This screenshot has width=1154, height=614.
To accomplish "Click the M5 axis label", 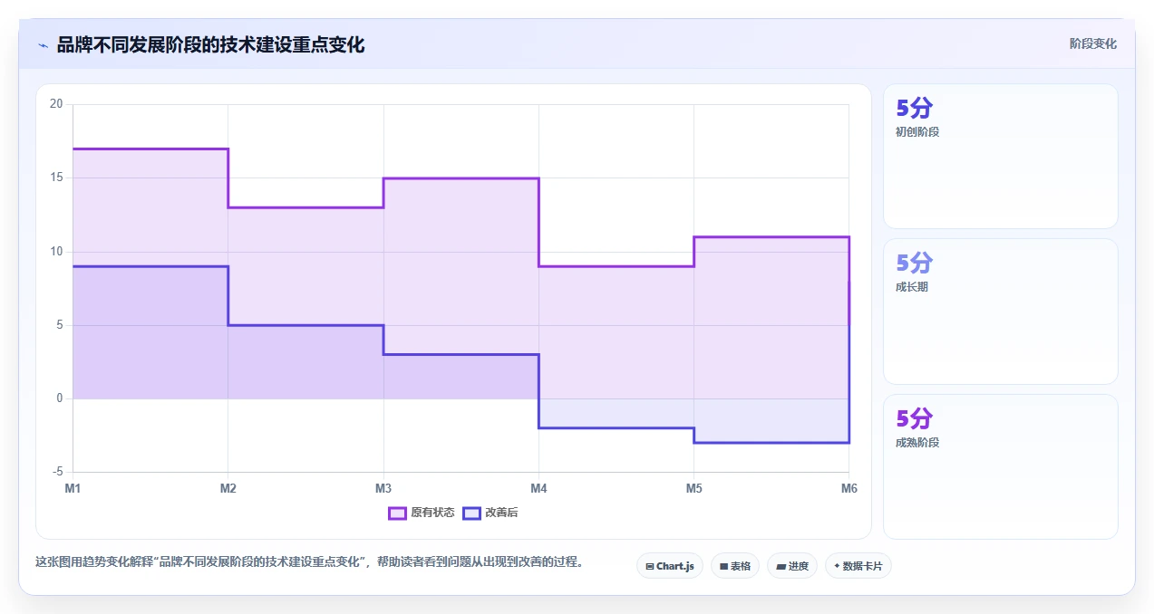I will coord(693,489).
